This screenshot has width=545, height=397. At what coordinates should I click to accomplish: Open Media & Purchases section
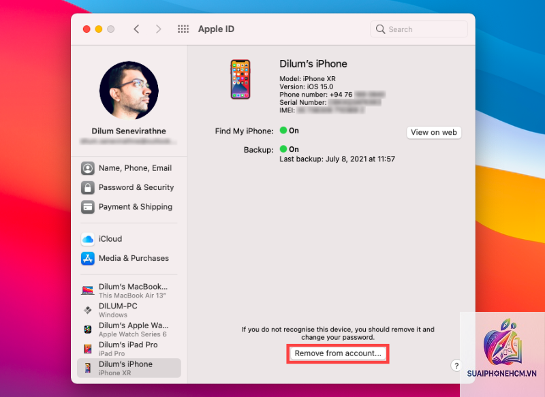click(x=129, y=258)
